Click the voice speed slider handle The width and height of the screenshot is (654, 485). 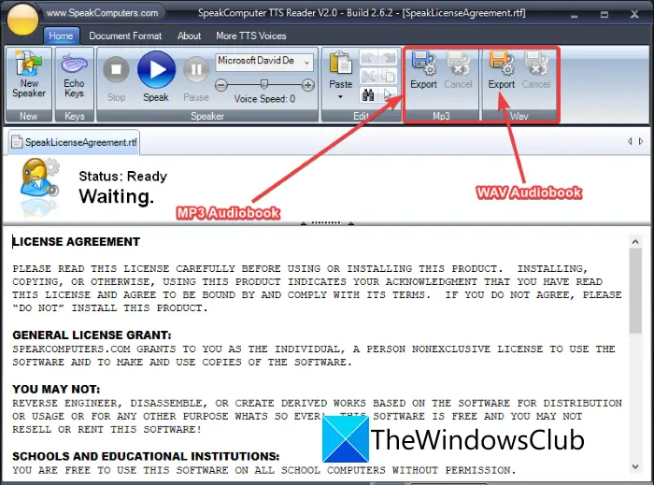264,85
